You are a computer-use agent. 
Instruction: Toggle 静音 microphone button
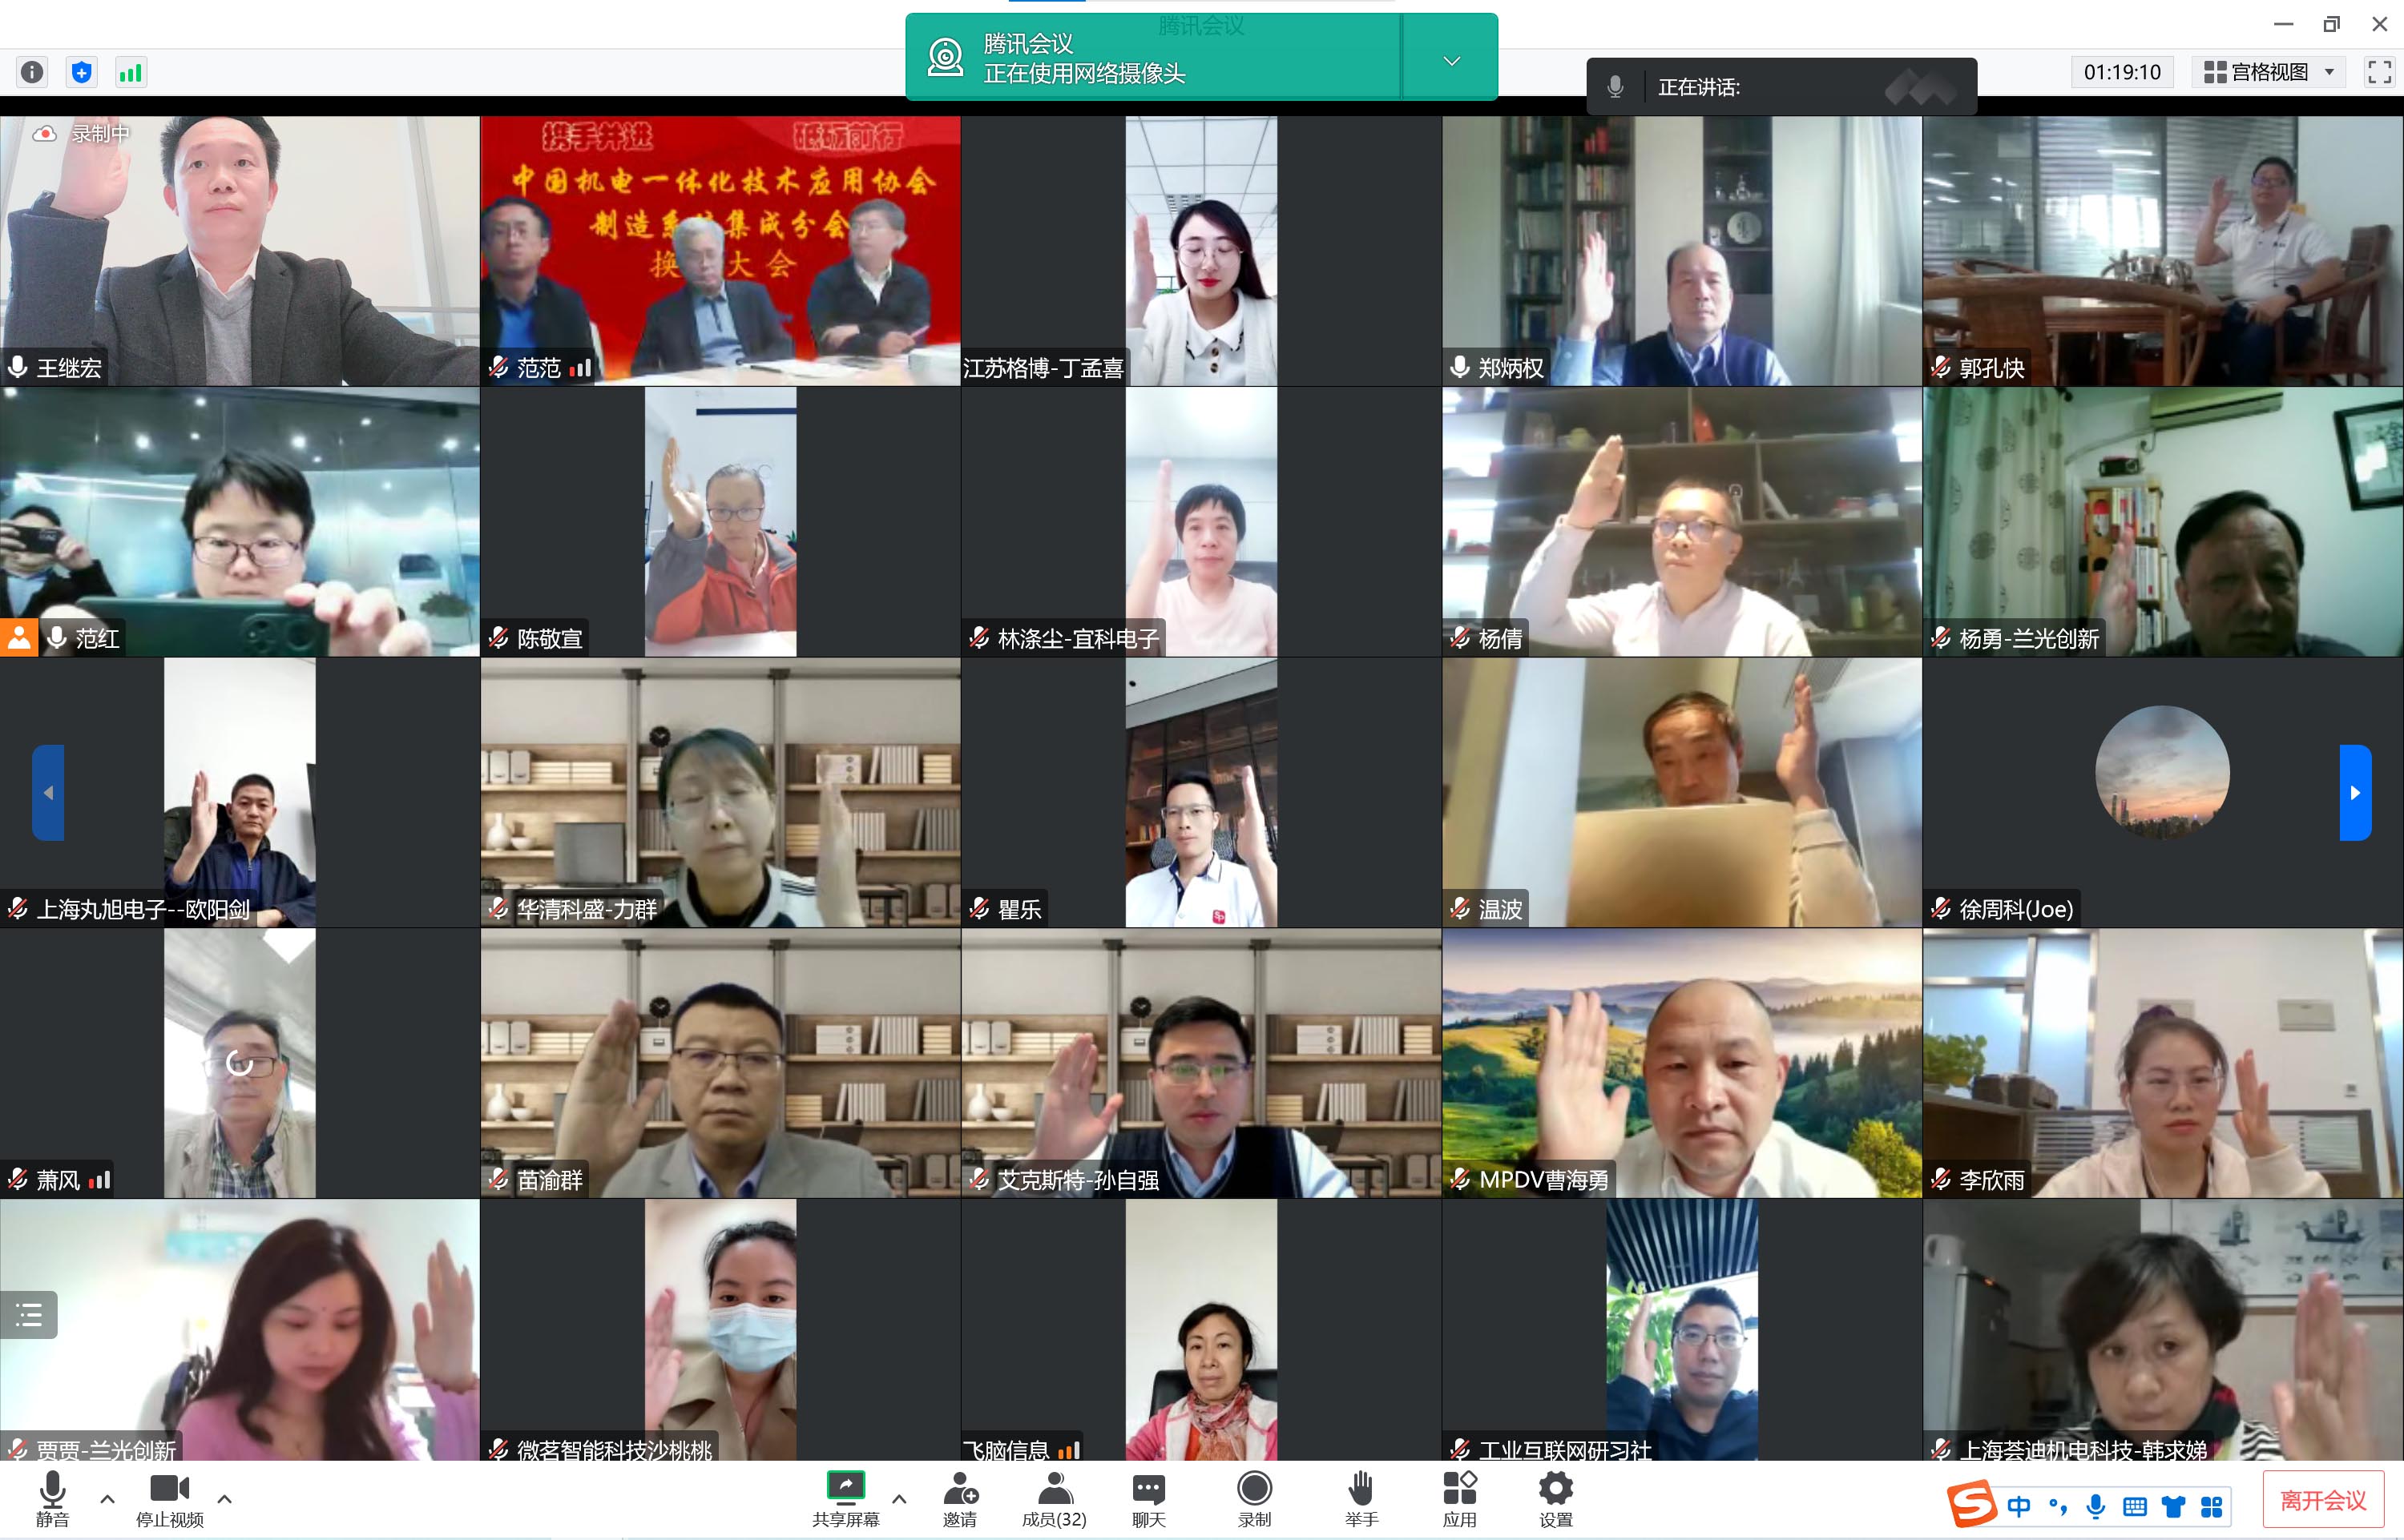53,1498
